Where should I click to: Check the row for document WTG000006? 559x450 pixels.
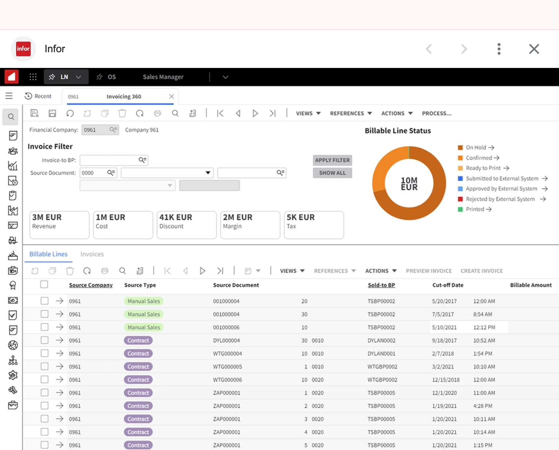click(x=45, y=380)
